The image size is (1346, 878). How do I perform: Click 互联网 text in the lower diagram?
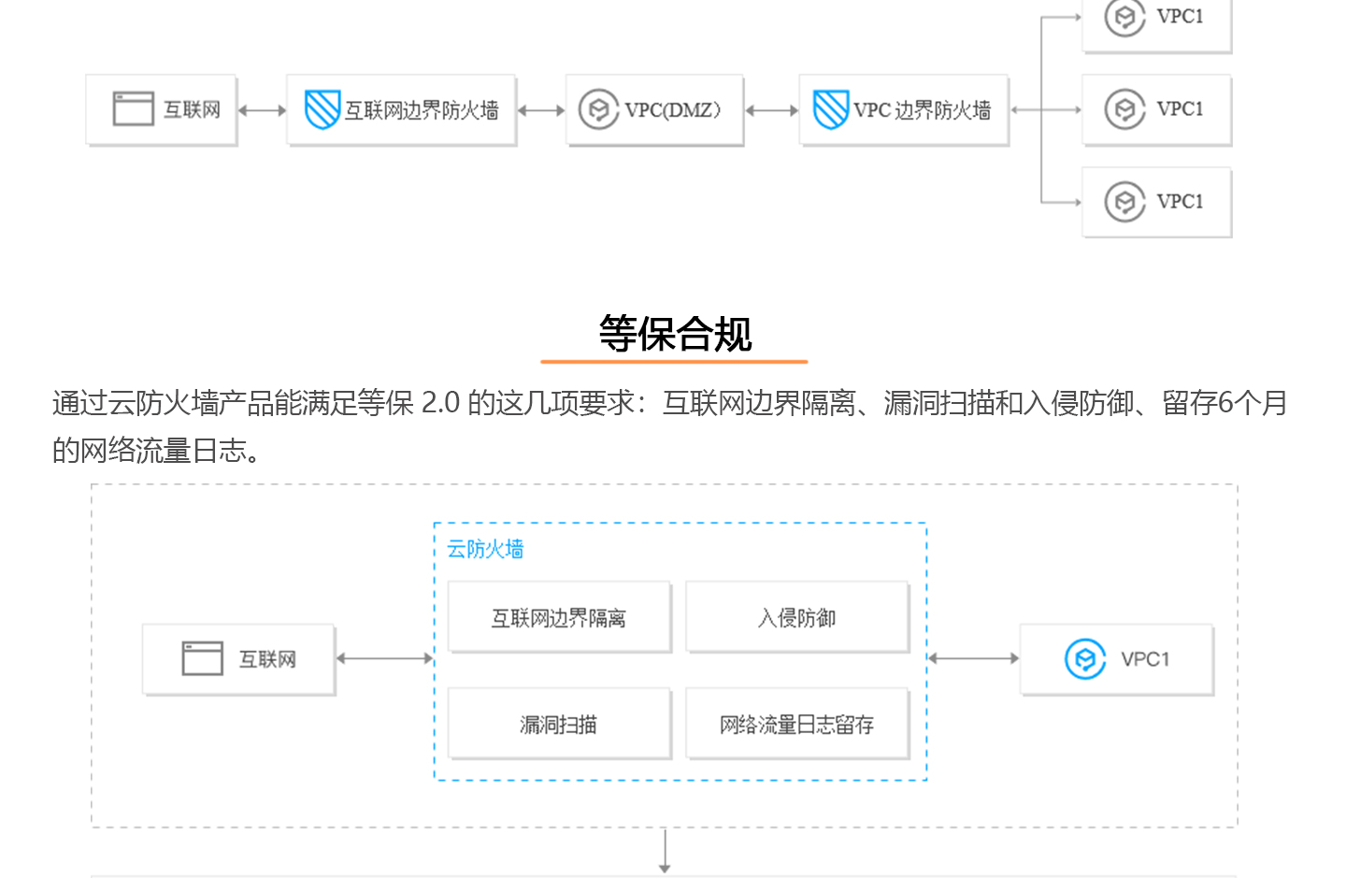(x=267, y=659)
